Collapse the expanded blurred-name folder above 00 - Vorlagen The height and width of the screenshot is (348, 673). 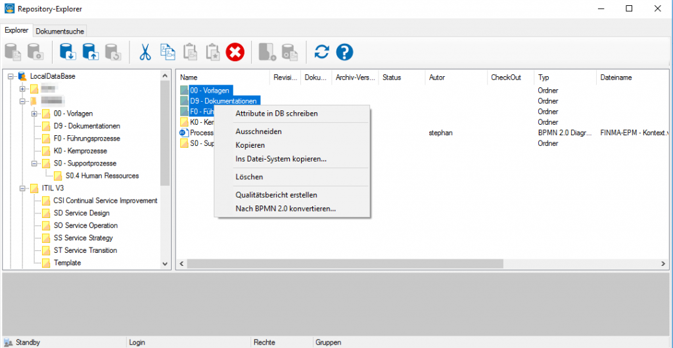(23, 102)
